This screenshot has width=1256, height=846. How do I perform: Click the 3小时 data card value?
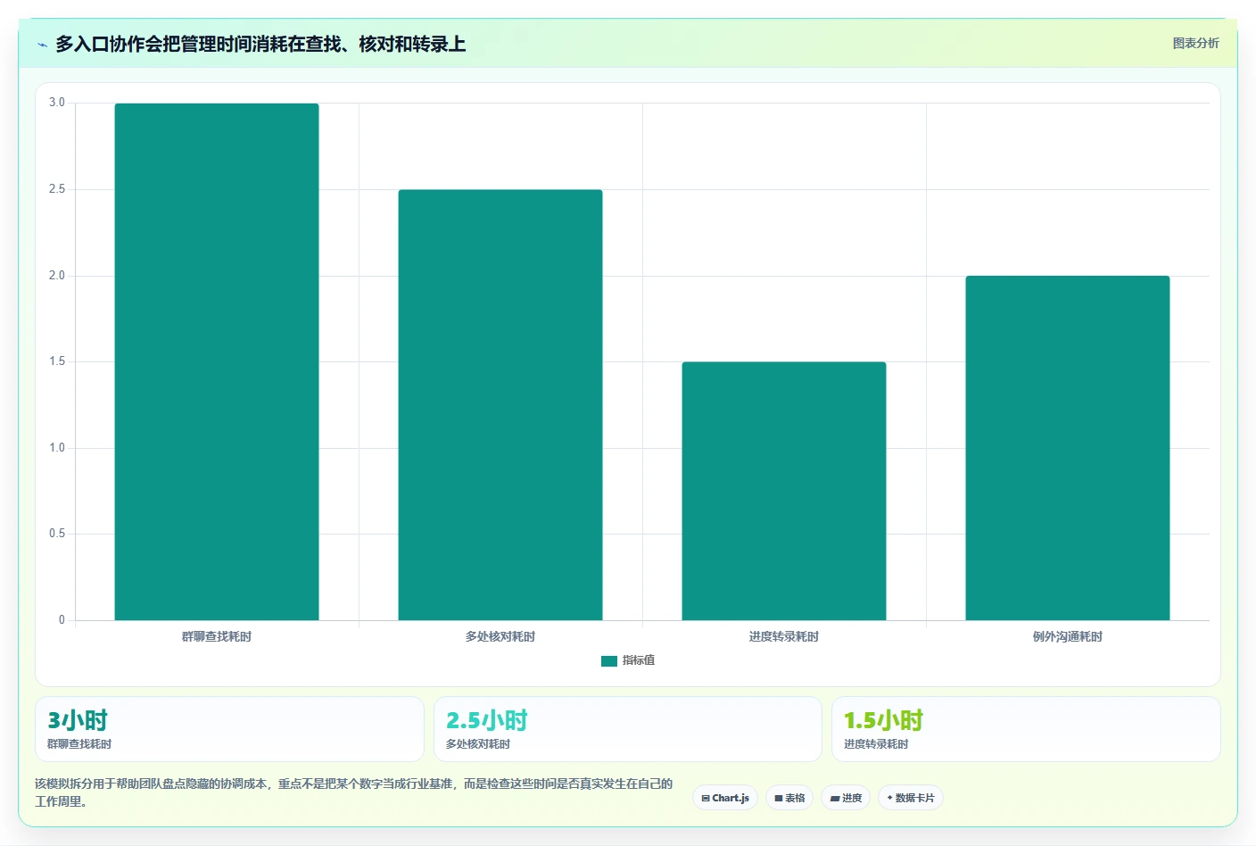tap(78, 720)
